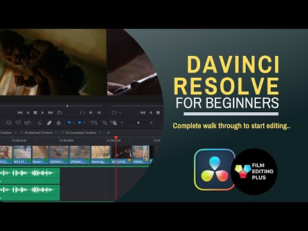Click the left viewer video image
This screenshot has height=231, width=308.
[x=53, y=62]
